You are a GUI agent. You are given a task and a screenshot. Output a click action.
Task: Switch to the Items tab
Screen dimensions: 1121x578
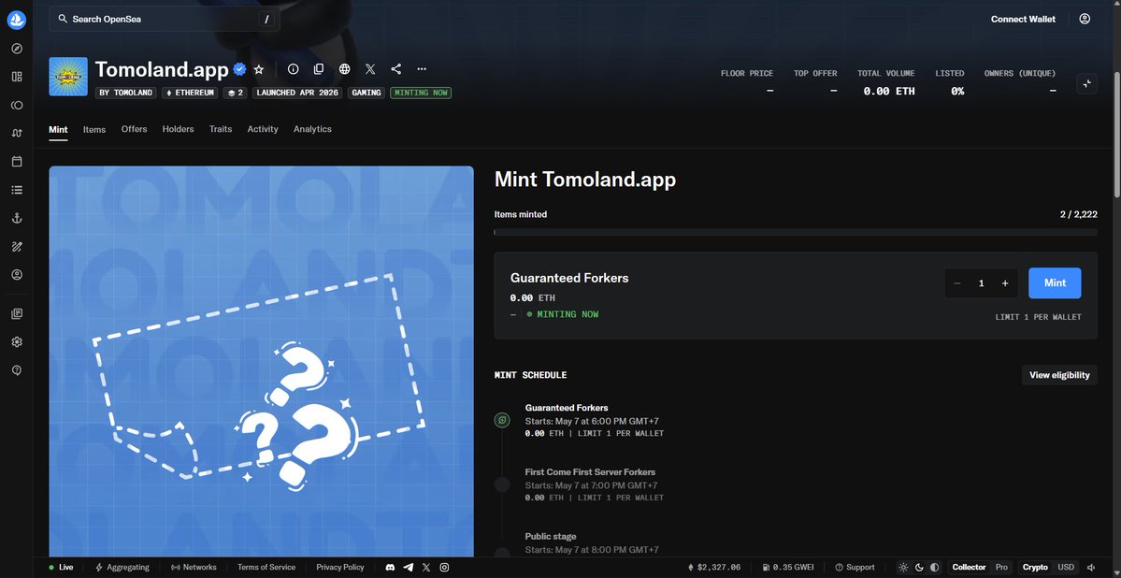[94, 129]
